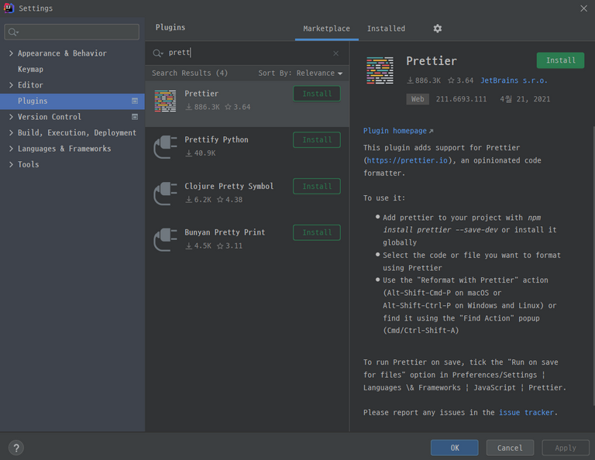Install the Clojure Pretty Symbol plugin
This screenshot has width=595, height=460.
[x=317, y=186]
